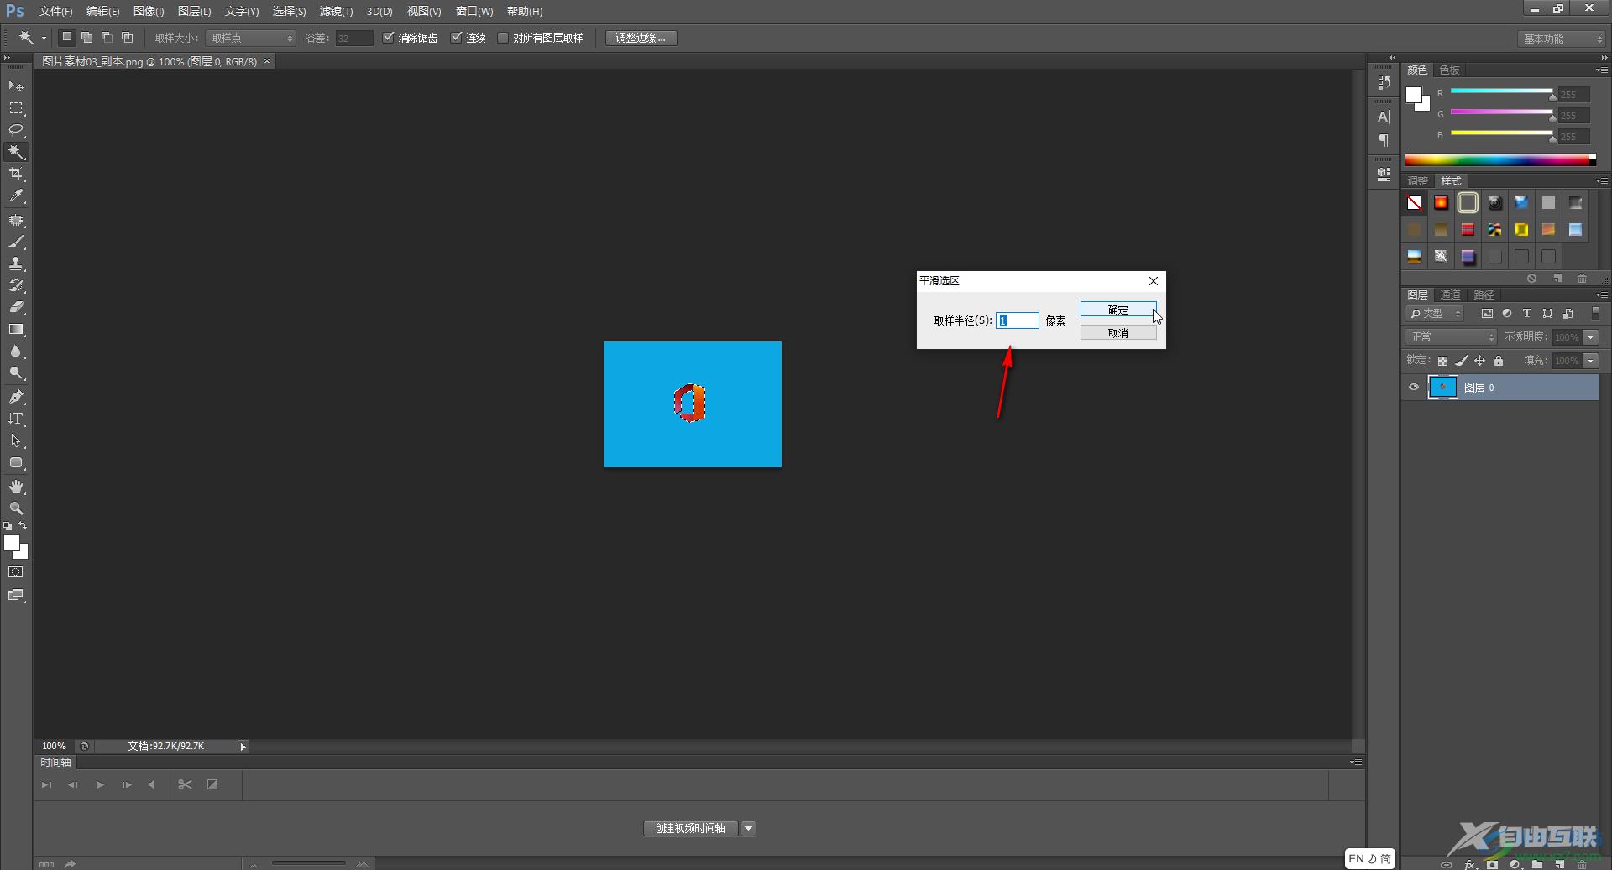
Task: Select the Horizontal Type tool
Action: point(16,419)
